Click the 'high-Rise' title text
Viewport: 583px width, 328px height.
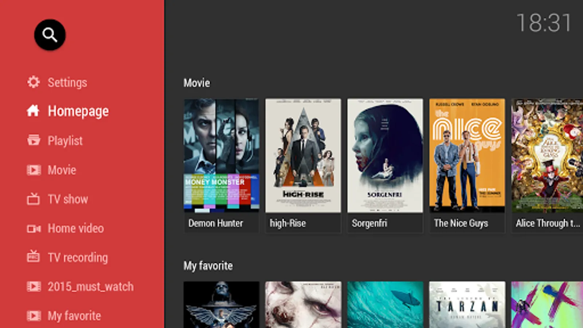tap(288, 223)
